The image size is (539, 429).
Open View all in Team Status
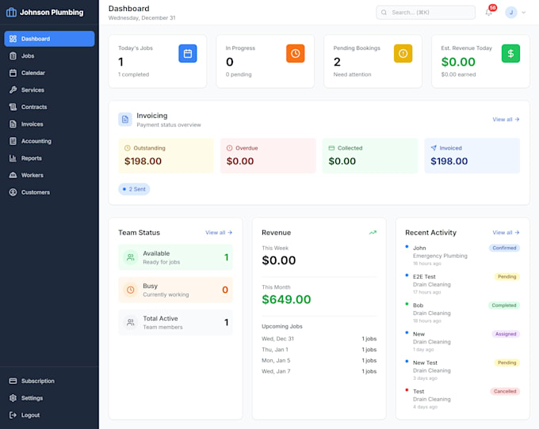click(x=219, y=233)
